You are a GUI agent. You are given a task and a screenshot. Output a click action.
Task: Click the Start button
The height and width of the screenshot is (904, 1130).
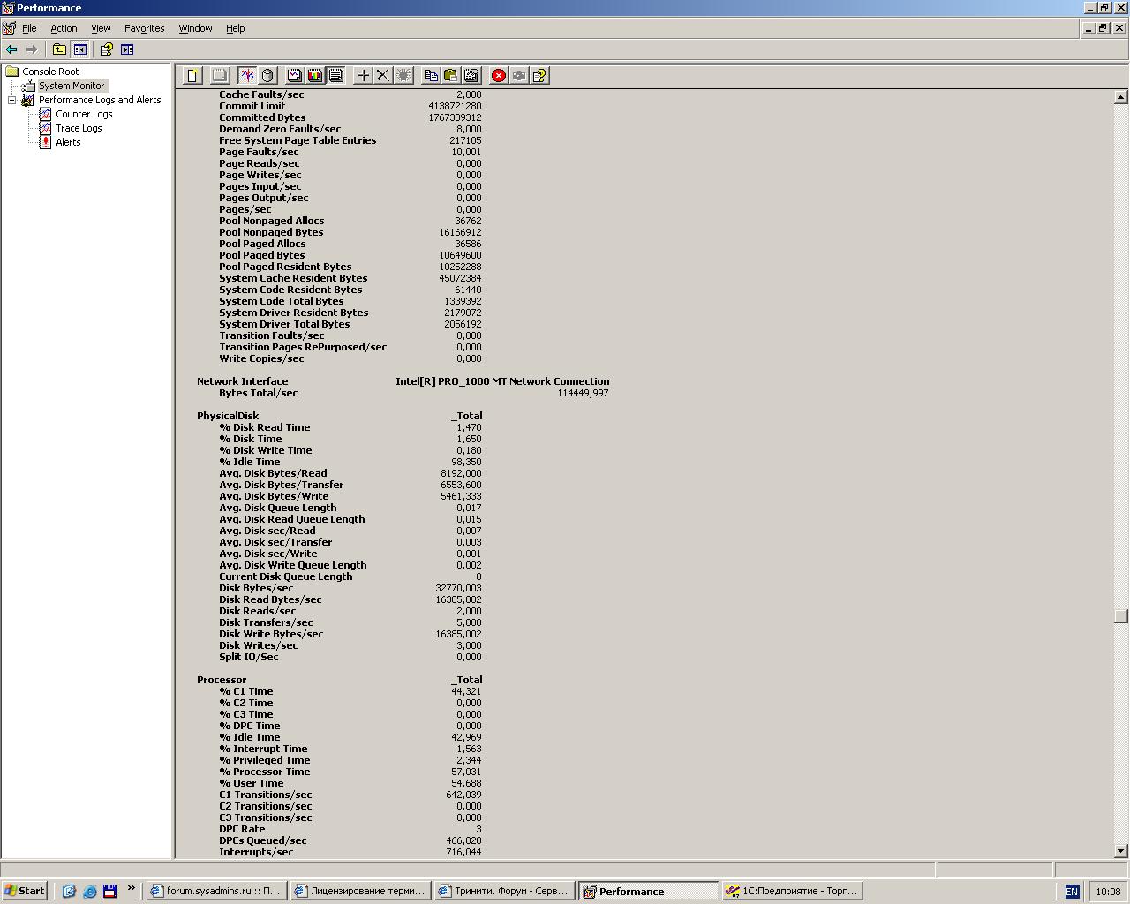(25, 891)
